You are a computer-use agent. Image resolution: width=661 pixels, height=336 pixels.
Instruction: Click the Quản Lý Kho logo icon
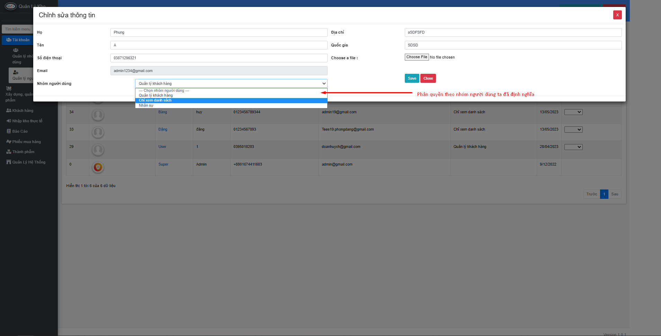(x=10, y=6)
